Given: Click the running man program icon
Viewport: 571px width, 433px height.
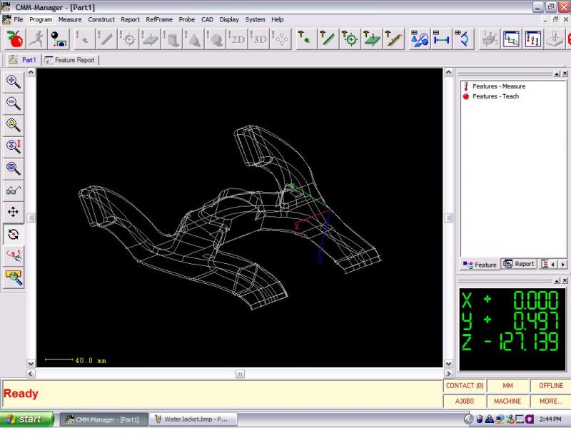Looking at the screenshot, I should pyautogui.click(x=36, y=39).
